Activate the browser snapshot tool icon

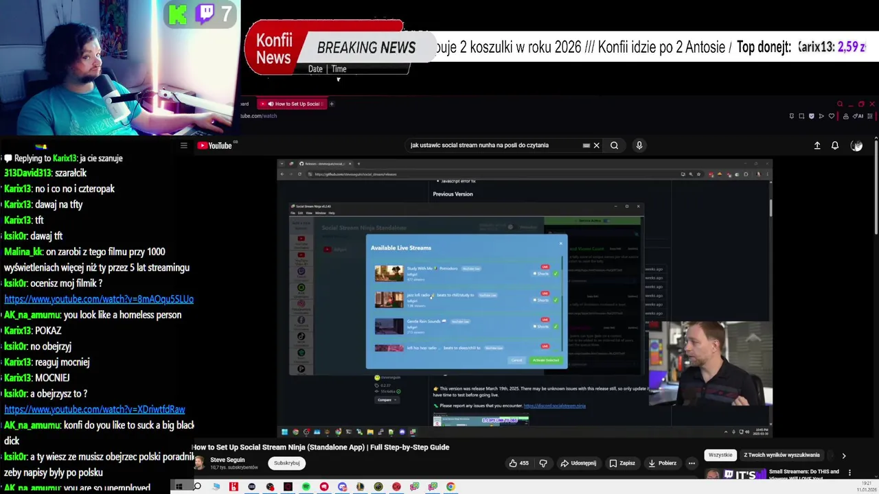coord(801,116)
